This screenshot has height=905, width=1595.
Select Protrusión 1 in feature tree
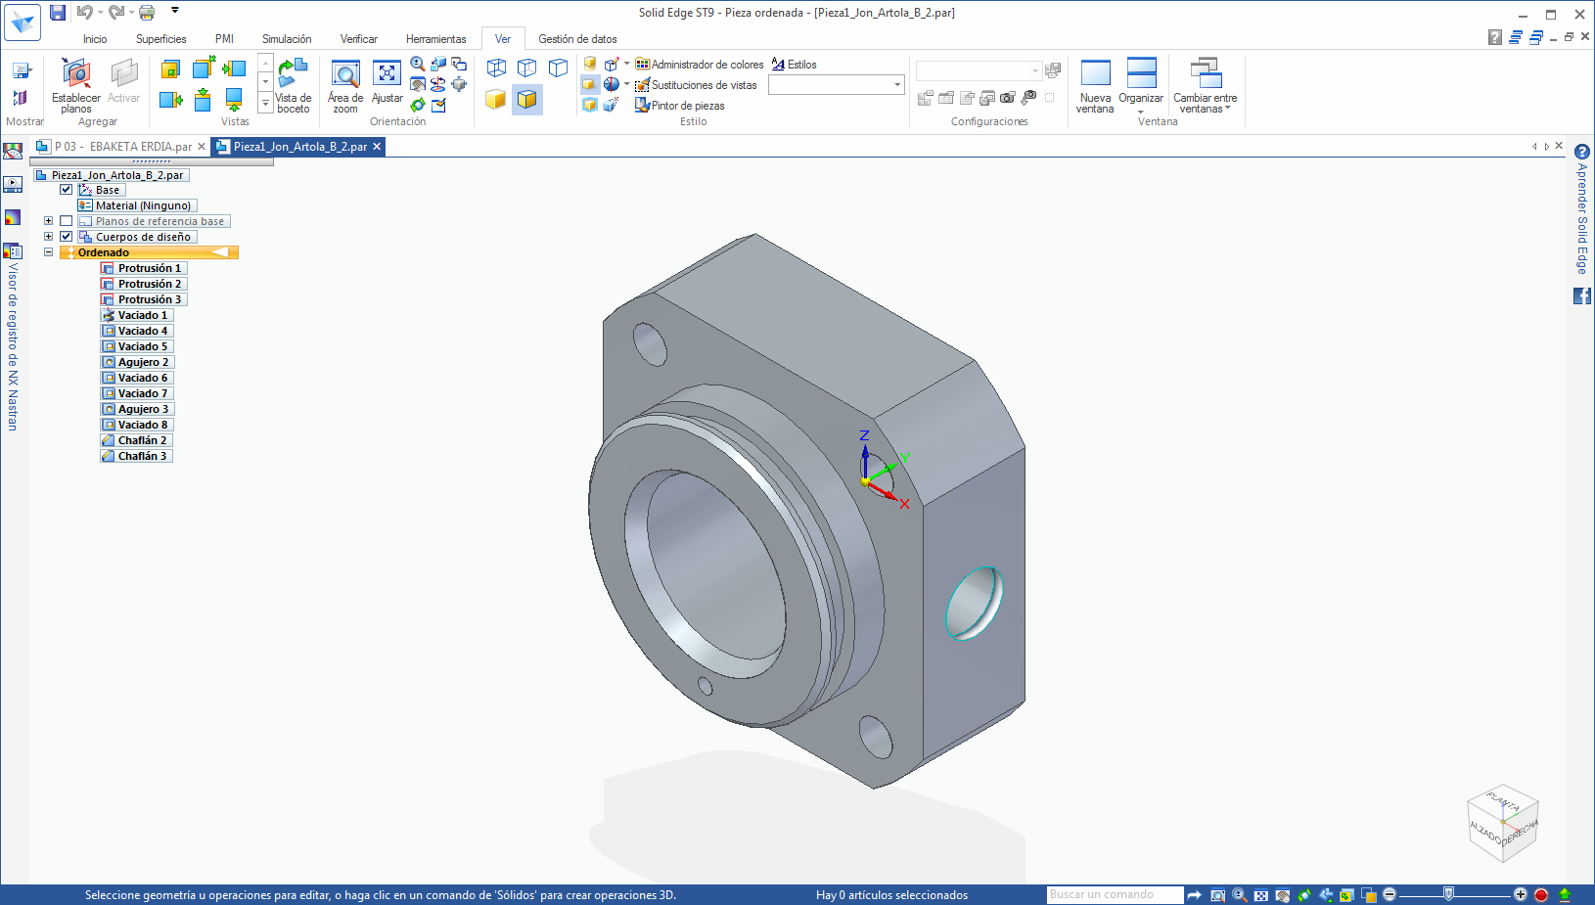[149, 268]
